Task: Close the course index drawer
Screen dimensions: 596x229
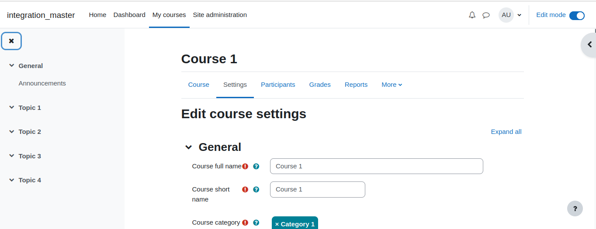Action: [11, 41]
